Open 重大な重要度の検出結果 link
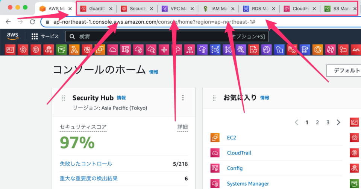Screen dimensions: 361x189 (x=89, y=178)
